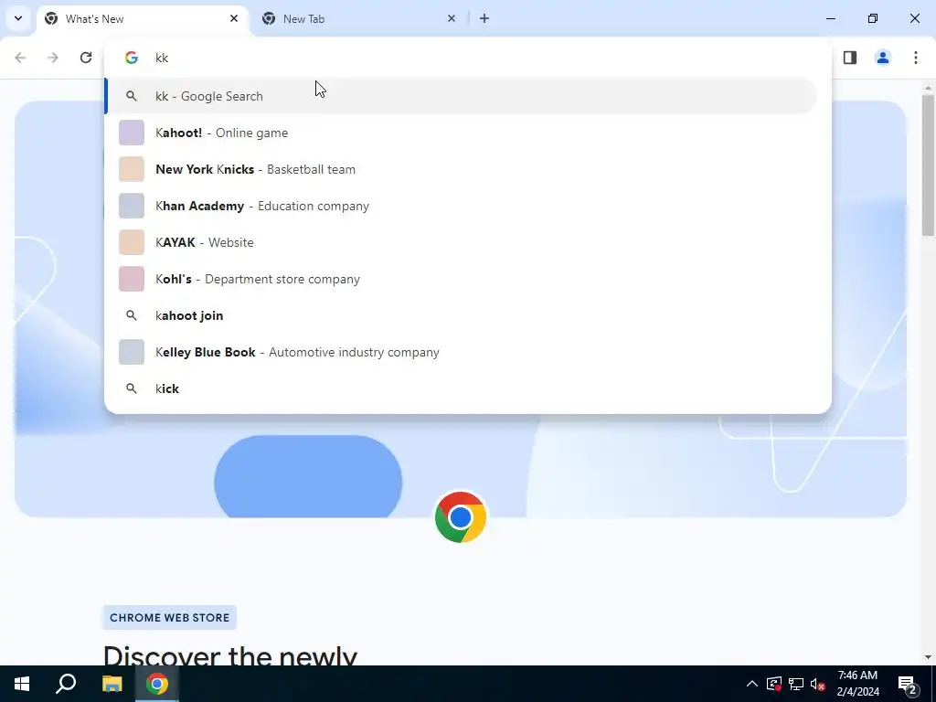Open a new tab with the plus button
Screen dimensions: 936x702
[484, 18]
